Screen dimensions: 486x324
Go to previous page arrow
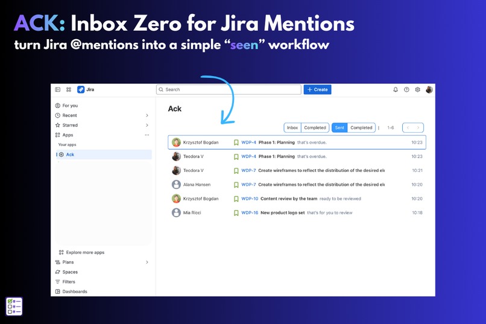click(x=408, y=128)
